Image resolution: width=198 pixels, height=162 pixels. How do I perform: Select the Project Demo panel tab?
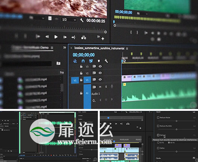click(x=30, y=47)
